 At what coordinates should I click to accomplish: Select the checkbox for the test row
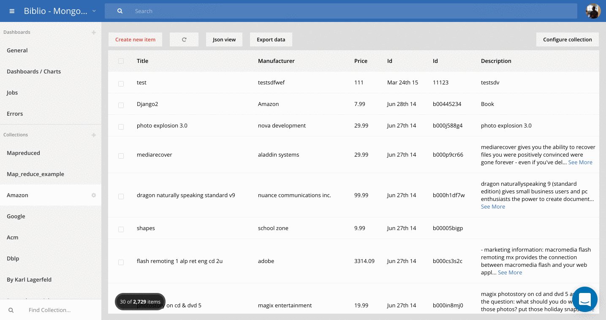coord(121,84)
